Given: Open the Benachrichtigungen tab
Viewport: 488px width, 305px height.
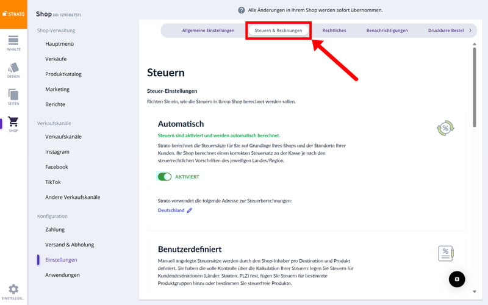Looking at the screenshot, I should click(x=387, y=30).
